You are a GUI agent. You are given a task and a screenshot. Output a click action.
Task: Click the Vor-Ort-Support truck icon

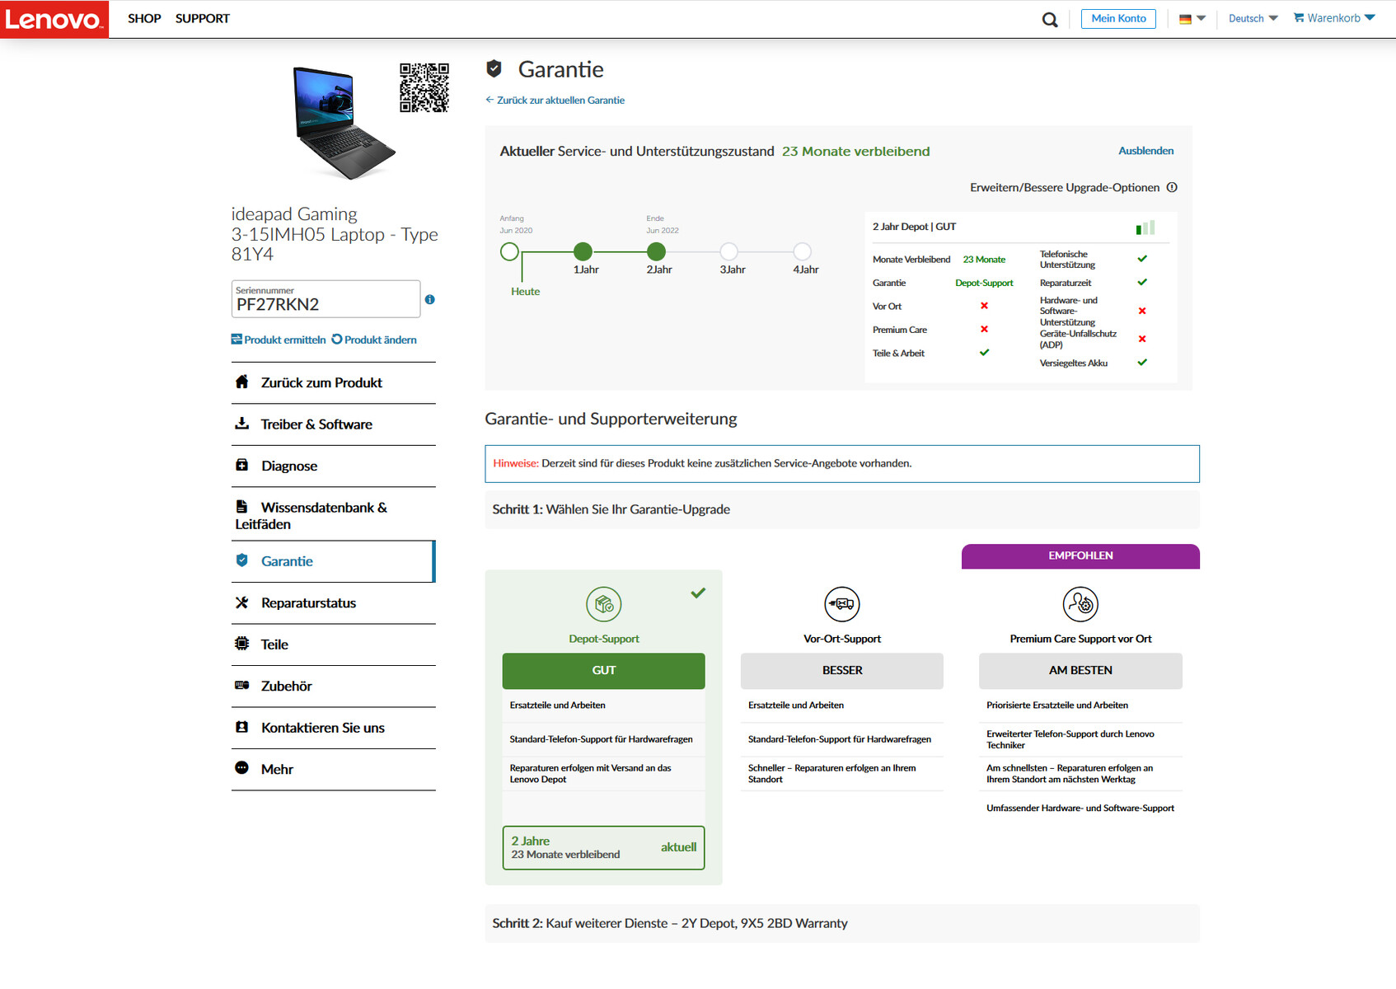point(842,604)
